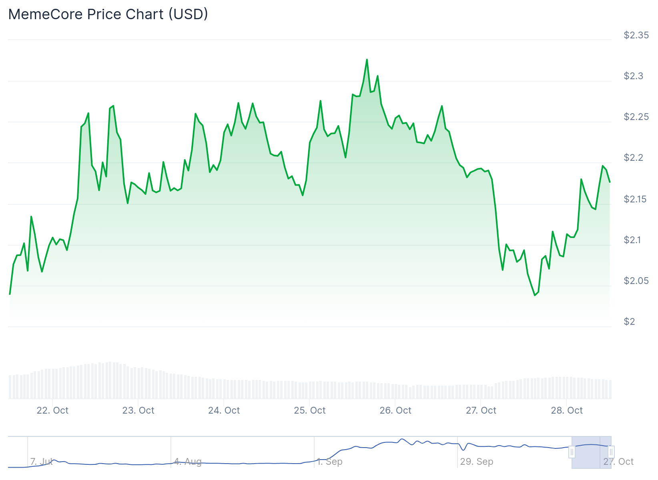Click the $2.35 price axis label
658x480 pixels.
click(x=636, y=35)
